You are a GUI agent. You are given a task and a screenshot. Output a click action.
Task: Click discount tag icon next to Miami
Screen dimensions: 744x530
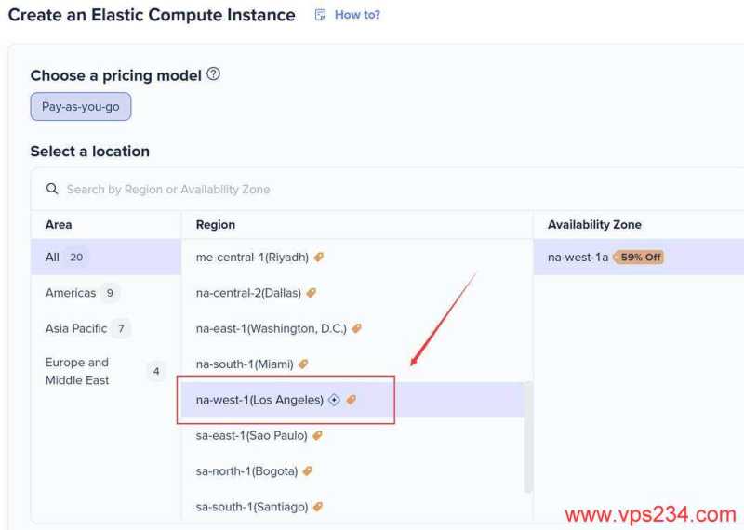(x=302, y=364)
